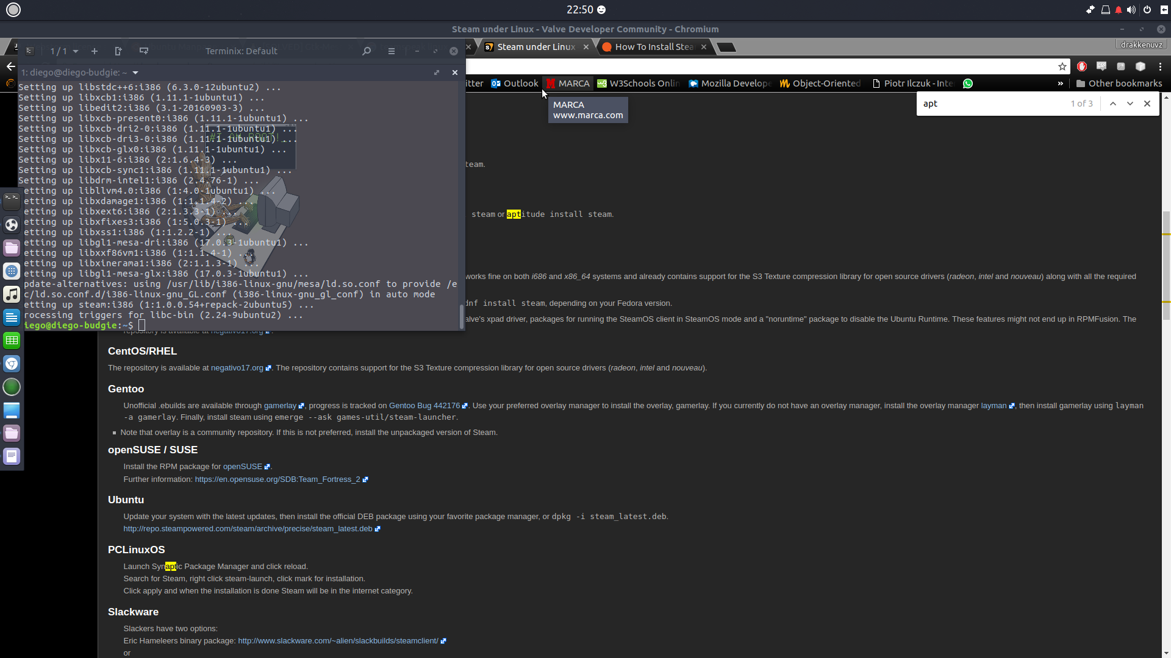Open the SDB:Team_Fortress_2 link
This screenshot has height=658, width=1171.
tap(278, 479)
